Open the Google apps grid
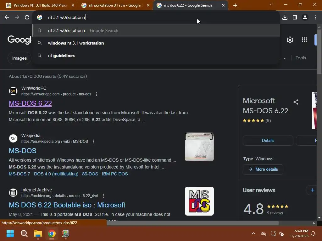Screen dimensions: 322x241 click(304, 40)
